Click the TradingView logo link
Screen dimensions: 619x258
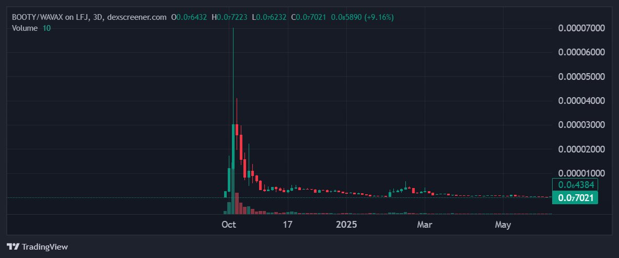pos(38,247)
